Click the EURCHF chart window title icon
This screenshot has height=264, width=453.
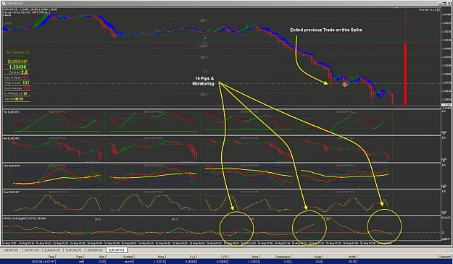click(4, 3)
